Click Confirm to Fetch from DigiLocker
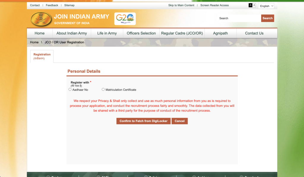304x177 pixels. 143,121
